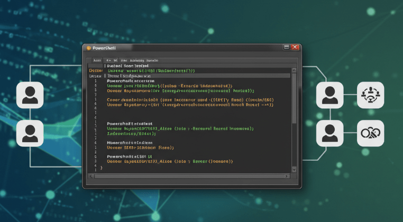Viewport: 403px width, 222px height.
Task: Click the vertical scrollbar down arrow
Action: (294, 170)
